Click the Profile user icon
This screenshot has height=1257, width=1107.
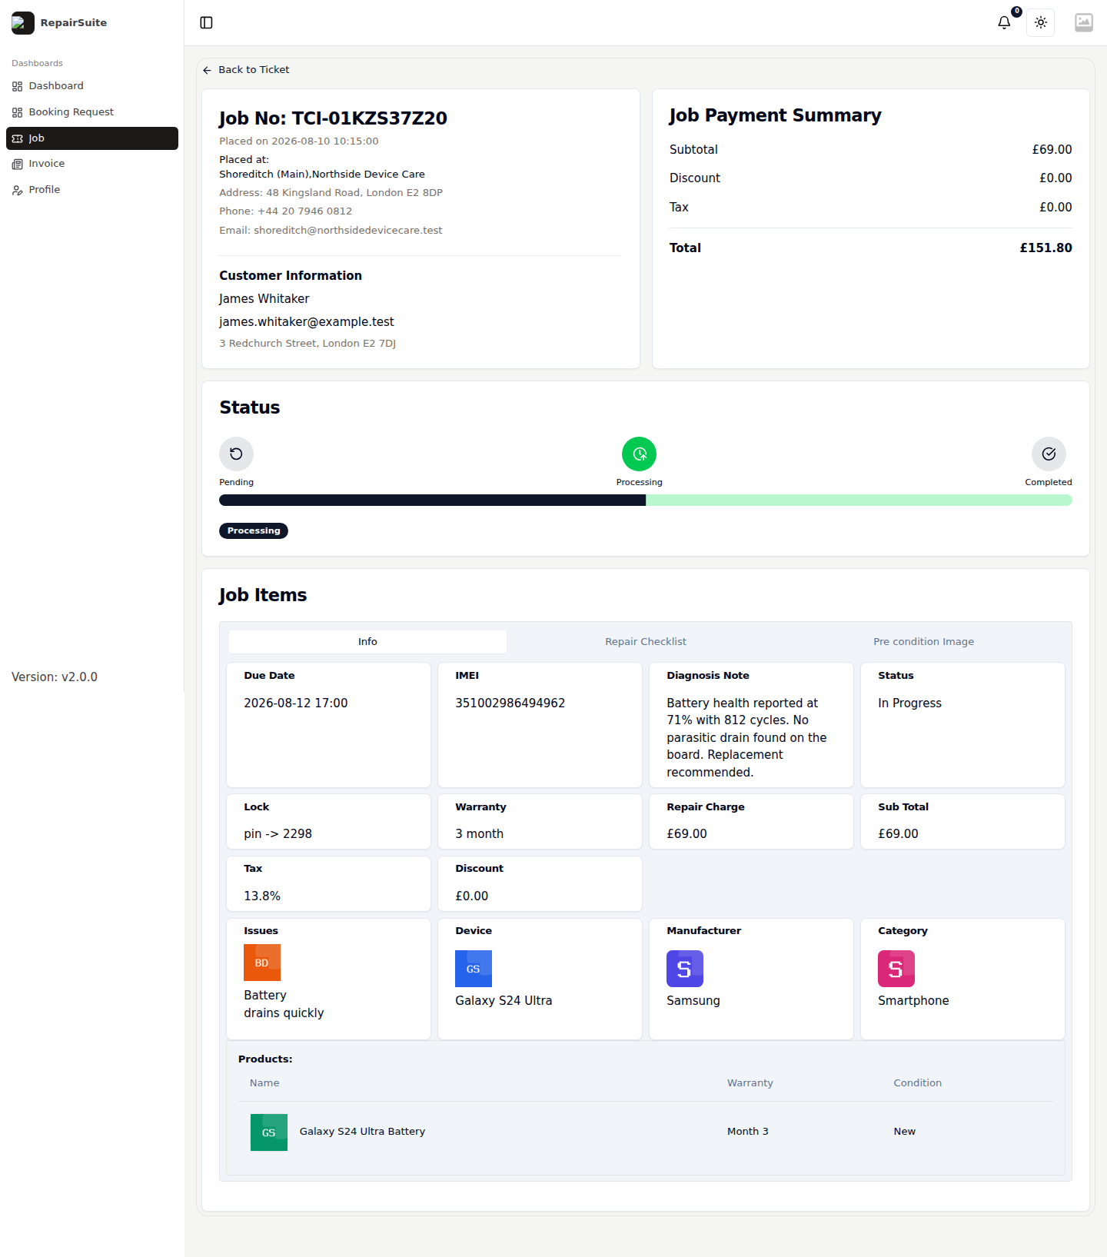18,191
